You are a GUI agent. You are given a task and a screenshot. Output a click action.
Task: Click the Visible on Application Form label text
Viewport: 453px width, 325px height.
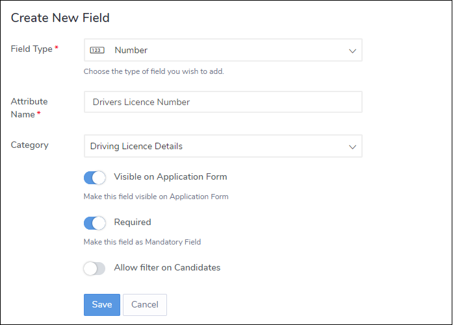pyautogui.click(x=170, y=176)
